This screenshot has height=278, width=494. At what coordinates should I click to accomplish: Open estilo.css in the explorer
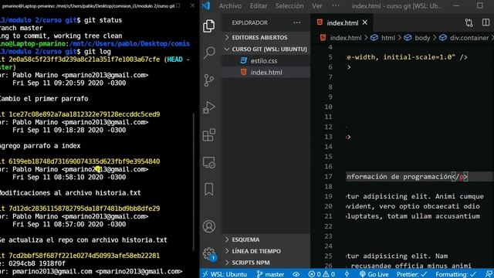click(266, 60)
